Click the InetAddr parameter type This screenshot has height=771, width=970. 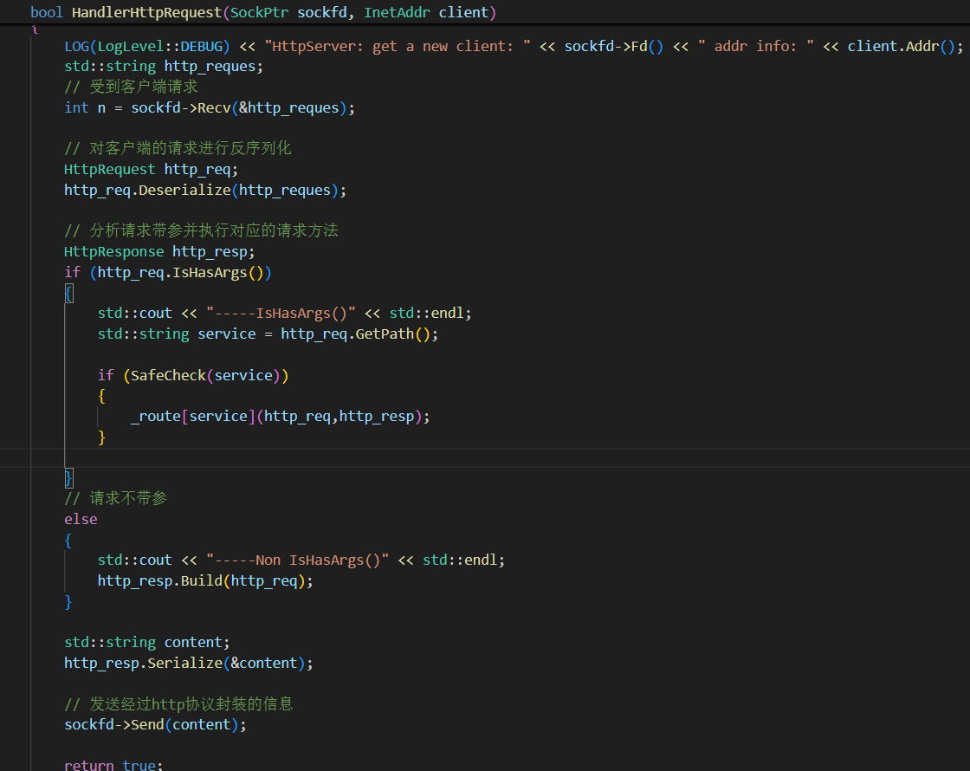pyautogui.click(x=398, y=12)
